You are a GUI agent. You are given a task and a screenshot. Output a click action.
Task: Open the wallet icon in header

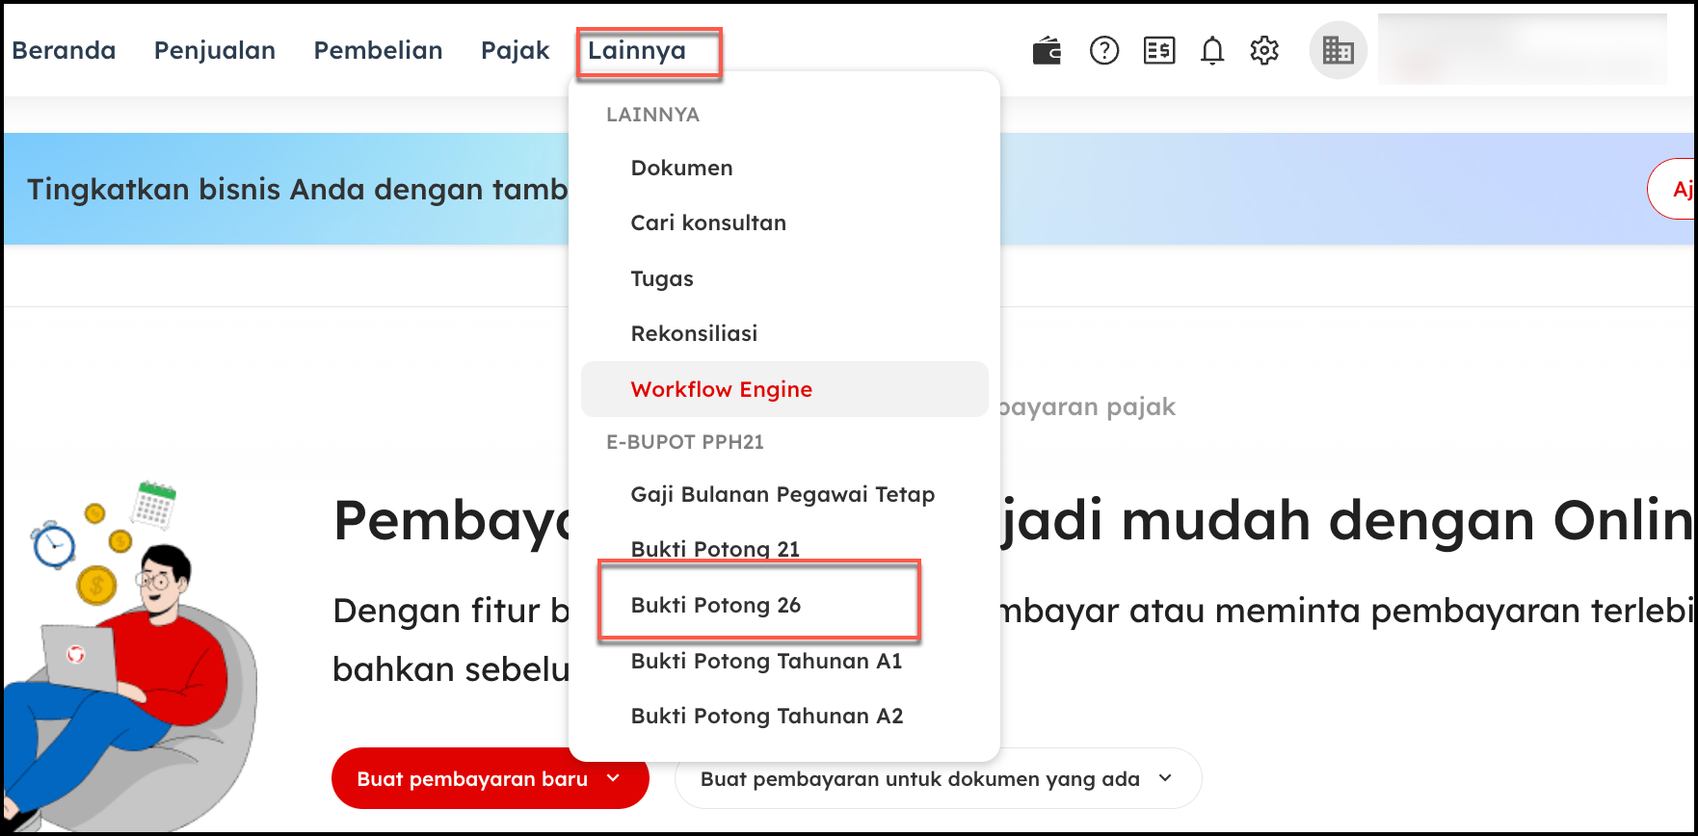tap(1047, 50)
